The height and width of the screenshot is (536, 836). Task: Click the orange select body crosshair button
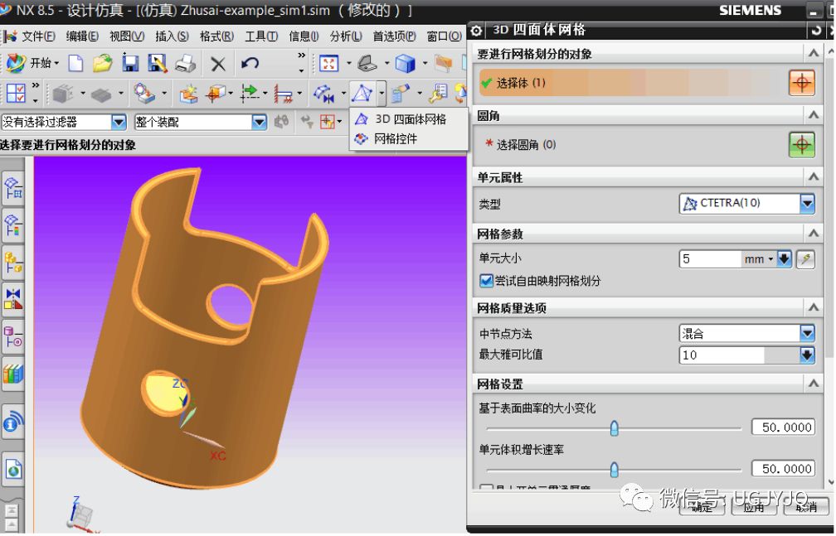(x=801, y=83)
